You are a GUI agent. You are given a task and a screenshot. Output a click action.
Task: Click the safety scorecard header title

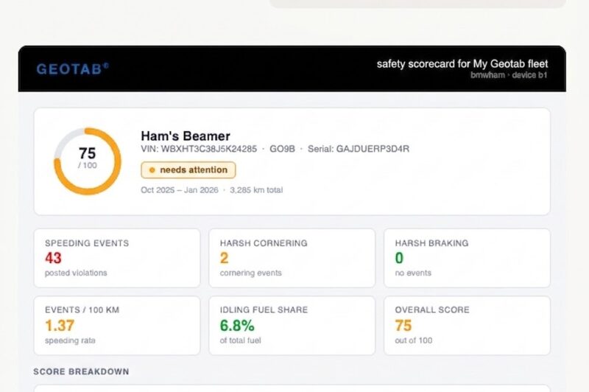[462, 64]
